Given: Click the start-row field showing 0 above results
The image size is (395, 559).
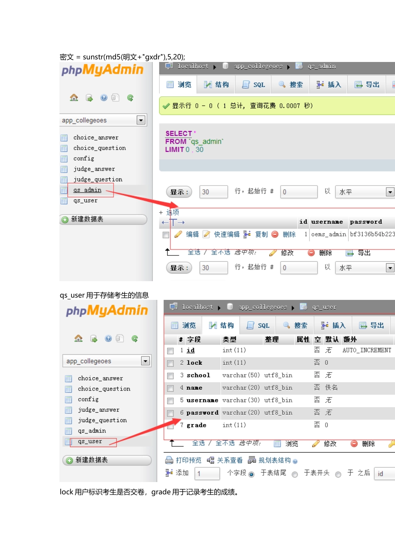Looking at the screenshot, I should [x=299, y=192].
